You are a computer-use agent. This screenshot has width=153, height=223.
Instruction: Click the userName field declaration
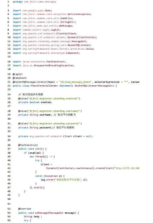coord(35,115)
